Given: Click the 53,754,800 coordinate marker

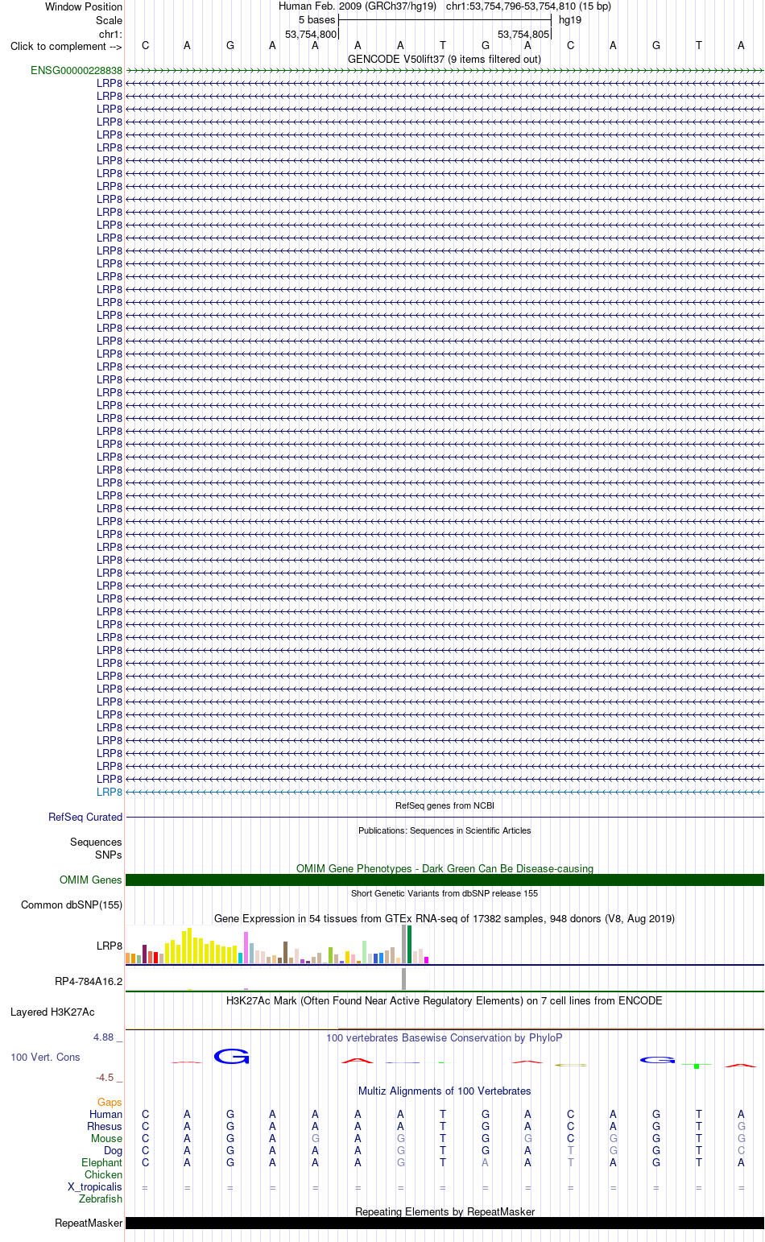Looking at the screenshot, I should (x=311, y=35).
